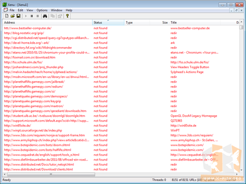
Task: Sort by the Status column header
Action: (108, 23)
